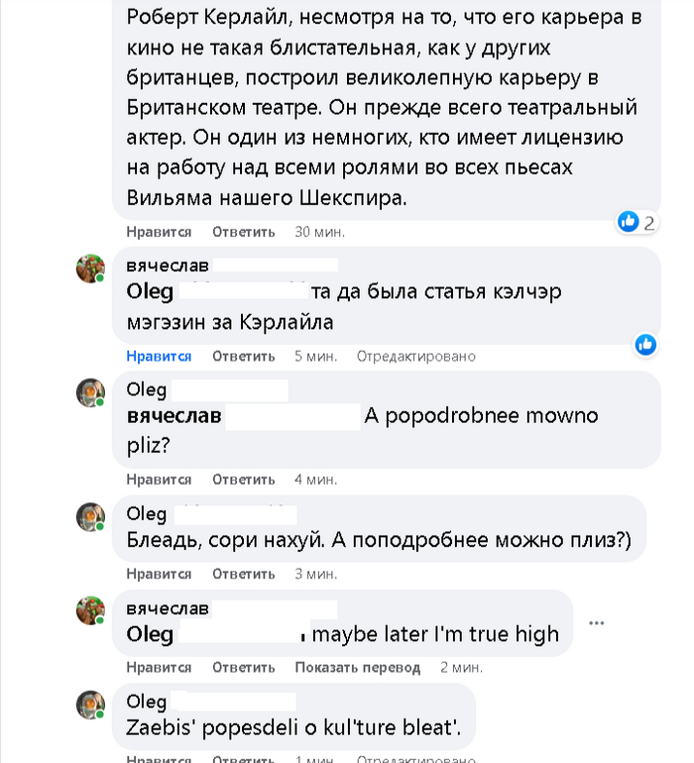Open the three-dots menu on the 'maybe later' comment
This screenshot has width=694, height=763.
coord(596,623)
